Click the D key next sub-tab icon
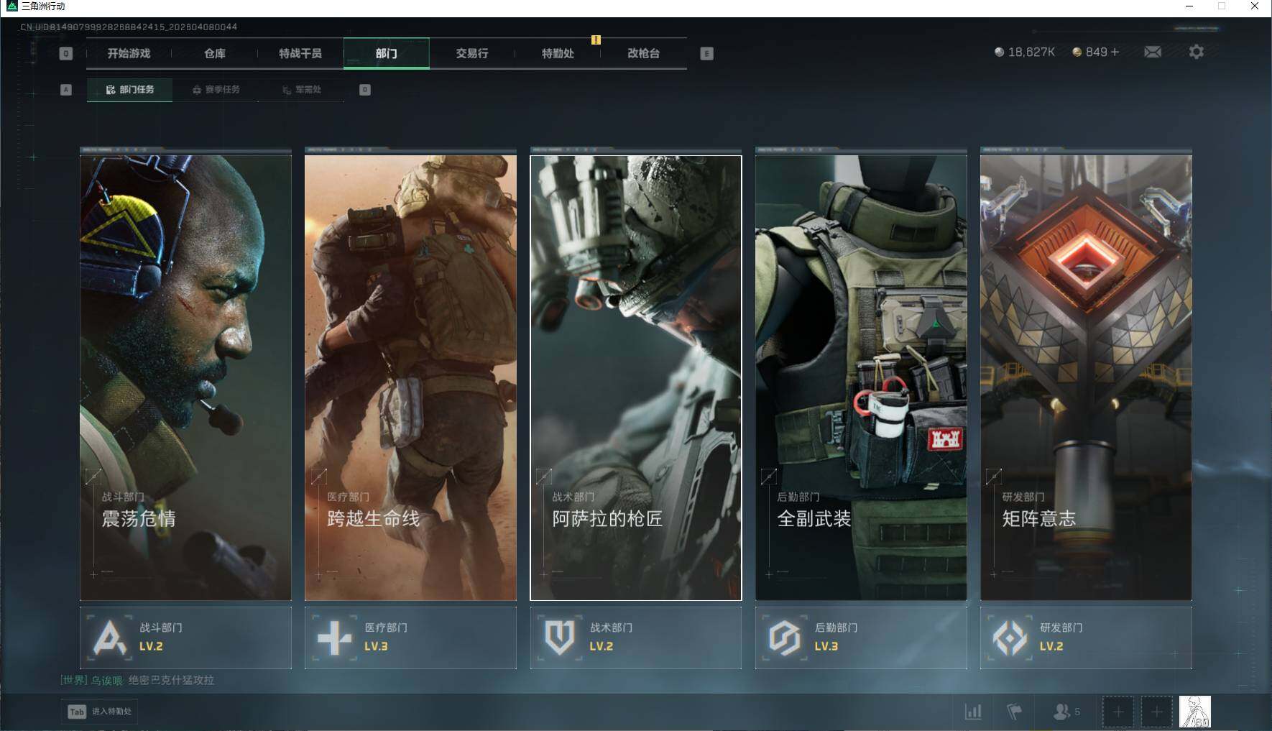 [365, 90]
